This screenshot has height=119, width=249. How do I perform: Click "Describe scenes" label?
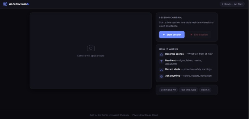pyautogui.click(x=174, y=54)
